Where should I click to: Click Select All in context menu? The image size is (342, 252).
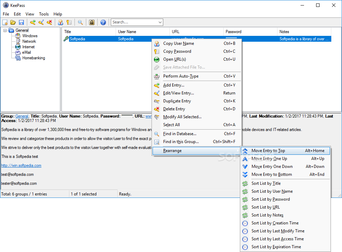[196, 125]
